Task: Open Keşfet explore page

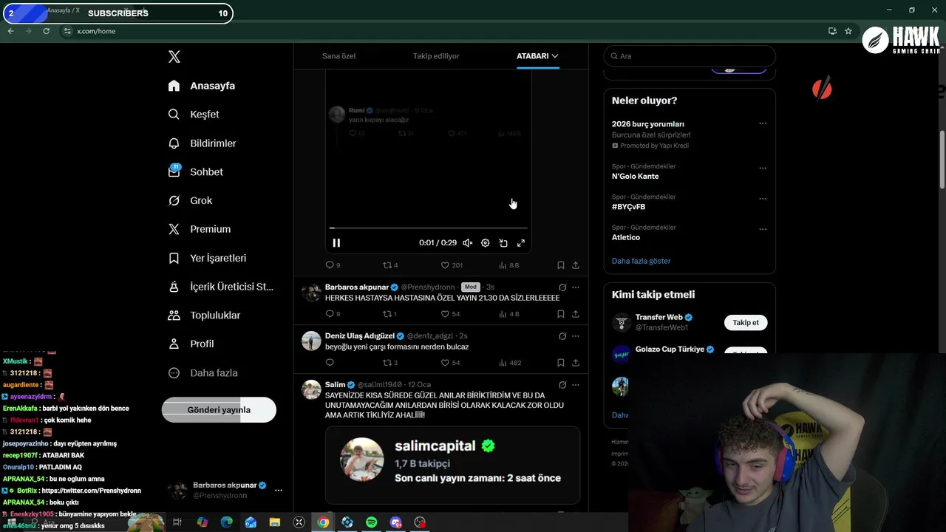Action: (194, 115)
